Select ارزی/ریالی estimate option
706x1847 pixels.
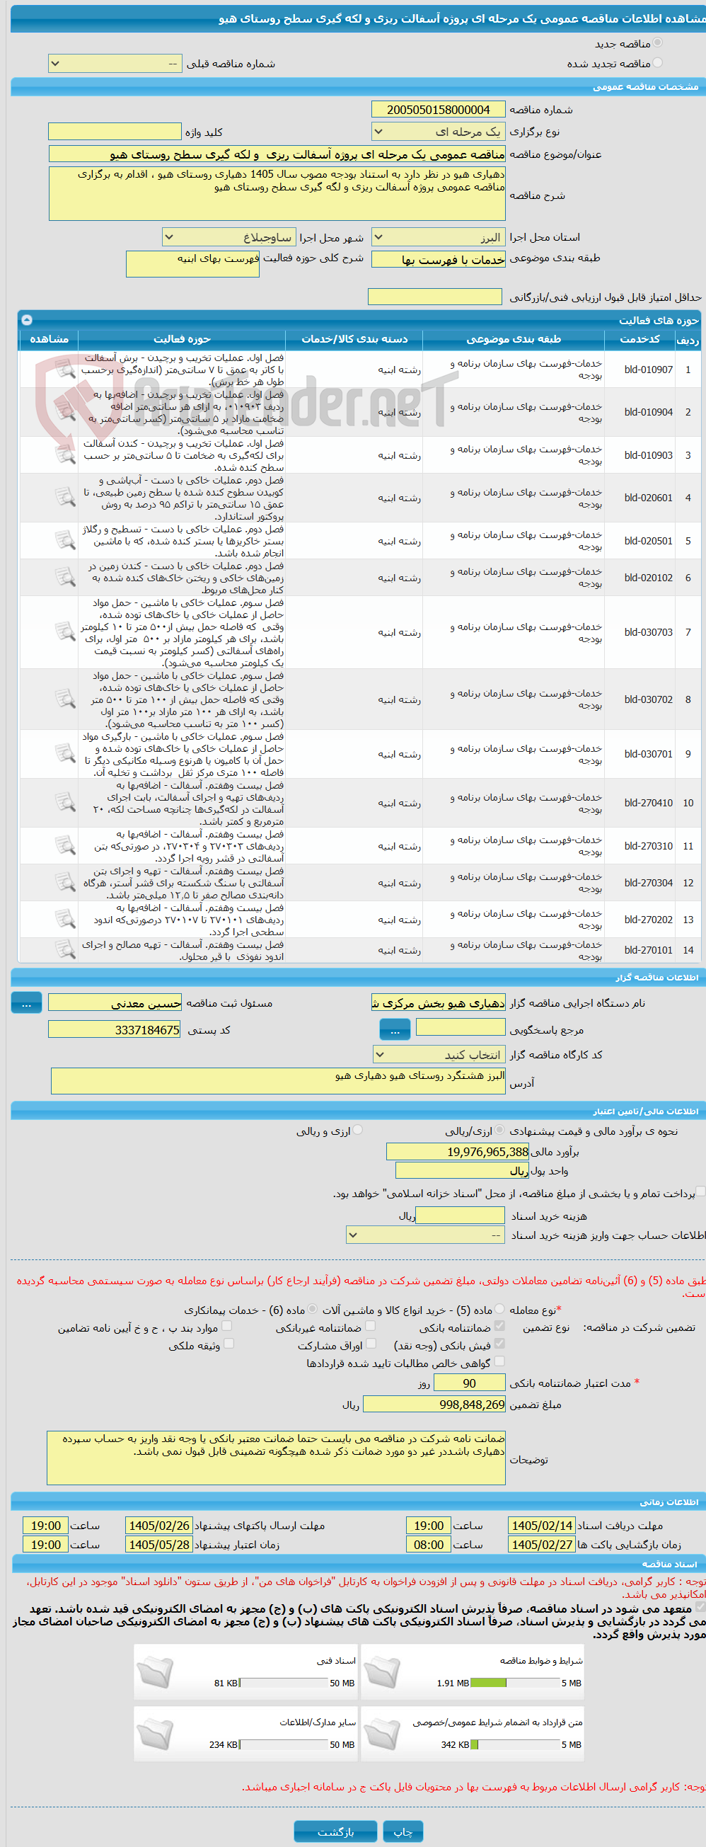(x=499, y=1130)
